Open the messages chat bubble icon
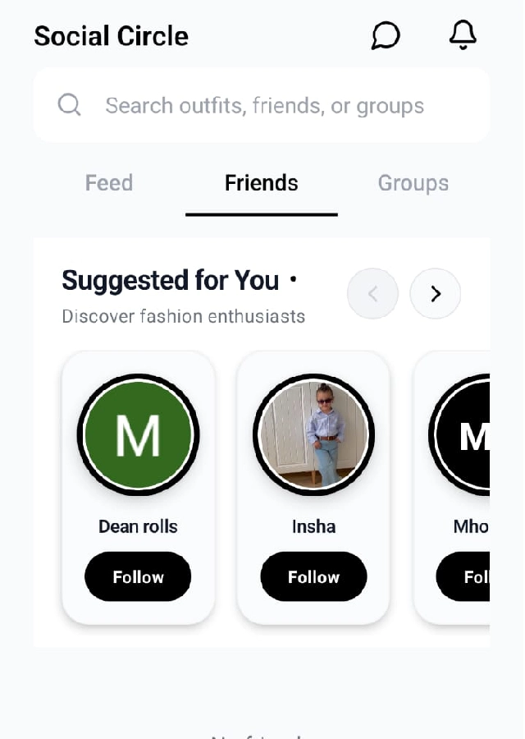The height and width of the screenshot is (739, 525). [x=386, y=36]
